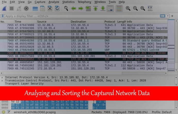Open the Analyze menu
Screen dimensions: 178x114
(54, 2)
